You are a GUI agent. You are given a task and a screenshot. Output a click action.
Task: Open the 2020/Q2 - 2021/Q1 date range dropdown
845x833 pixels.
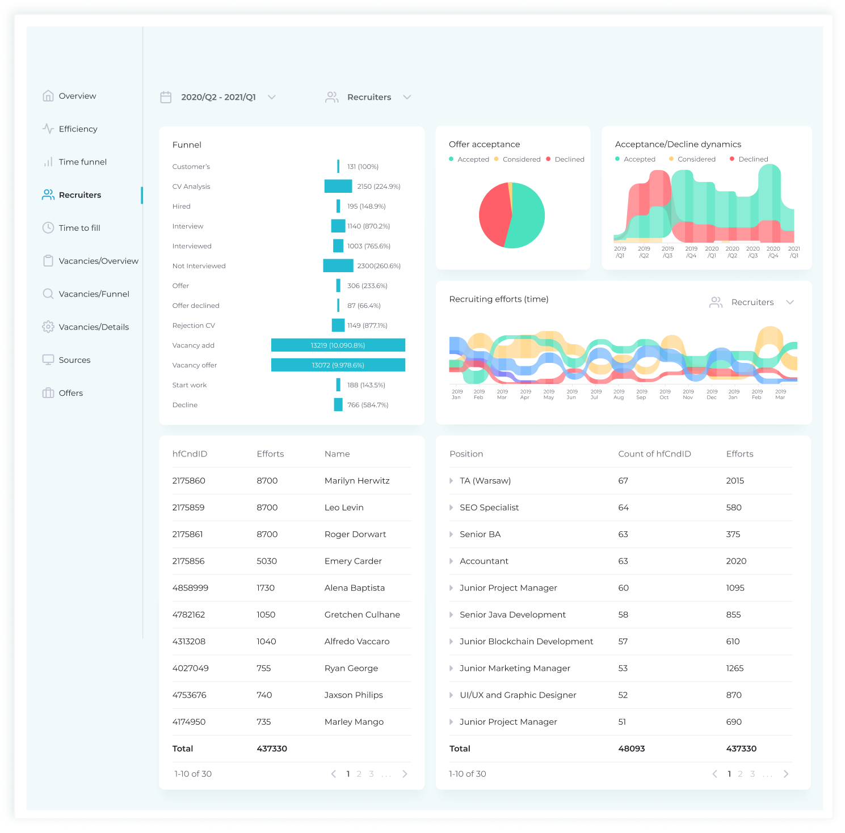point(228,98)
